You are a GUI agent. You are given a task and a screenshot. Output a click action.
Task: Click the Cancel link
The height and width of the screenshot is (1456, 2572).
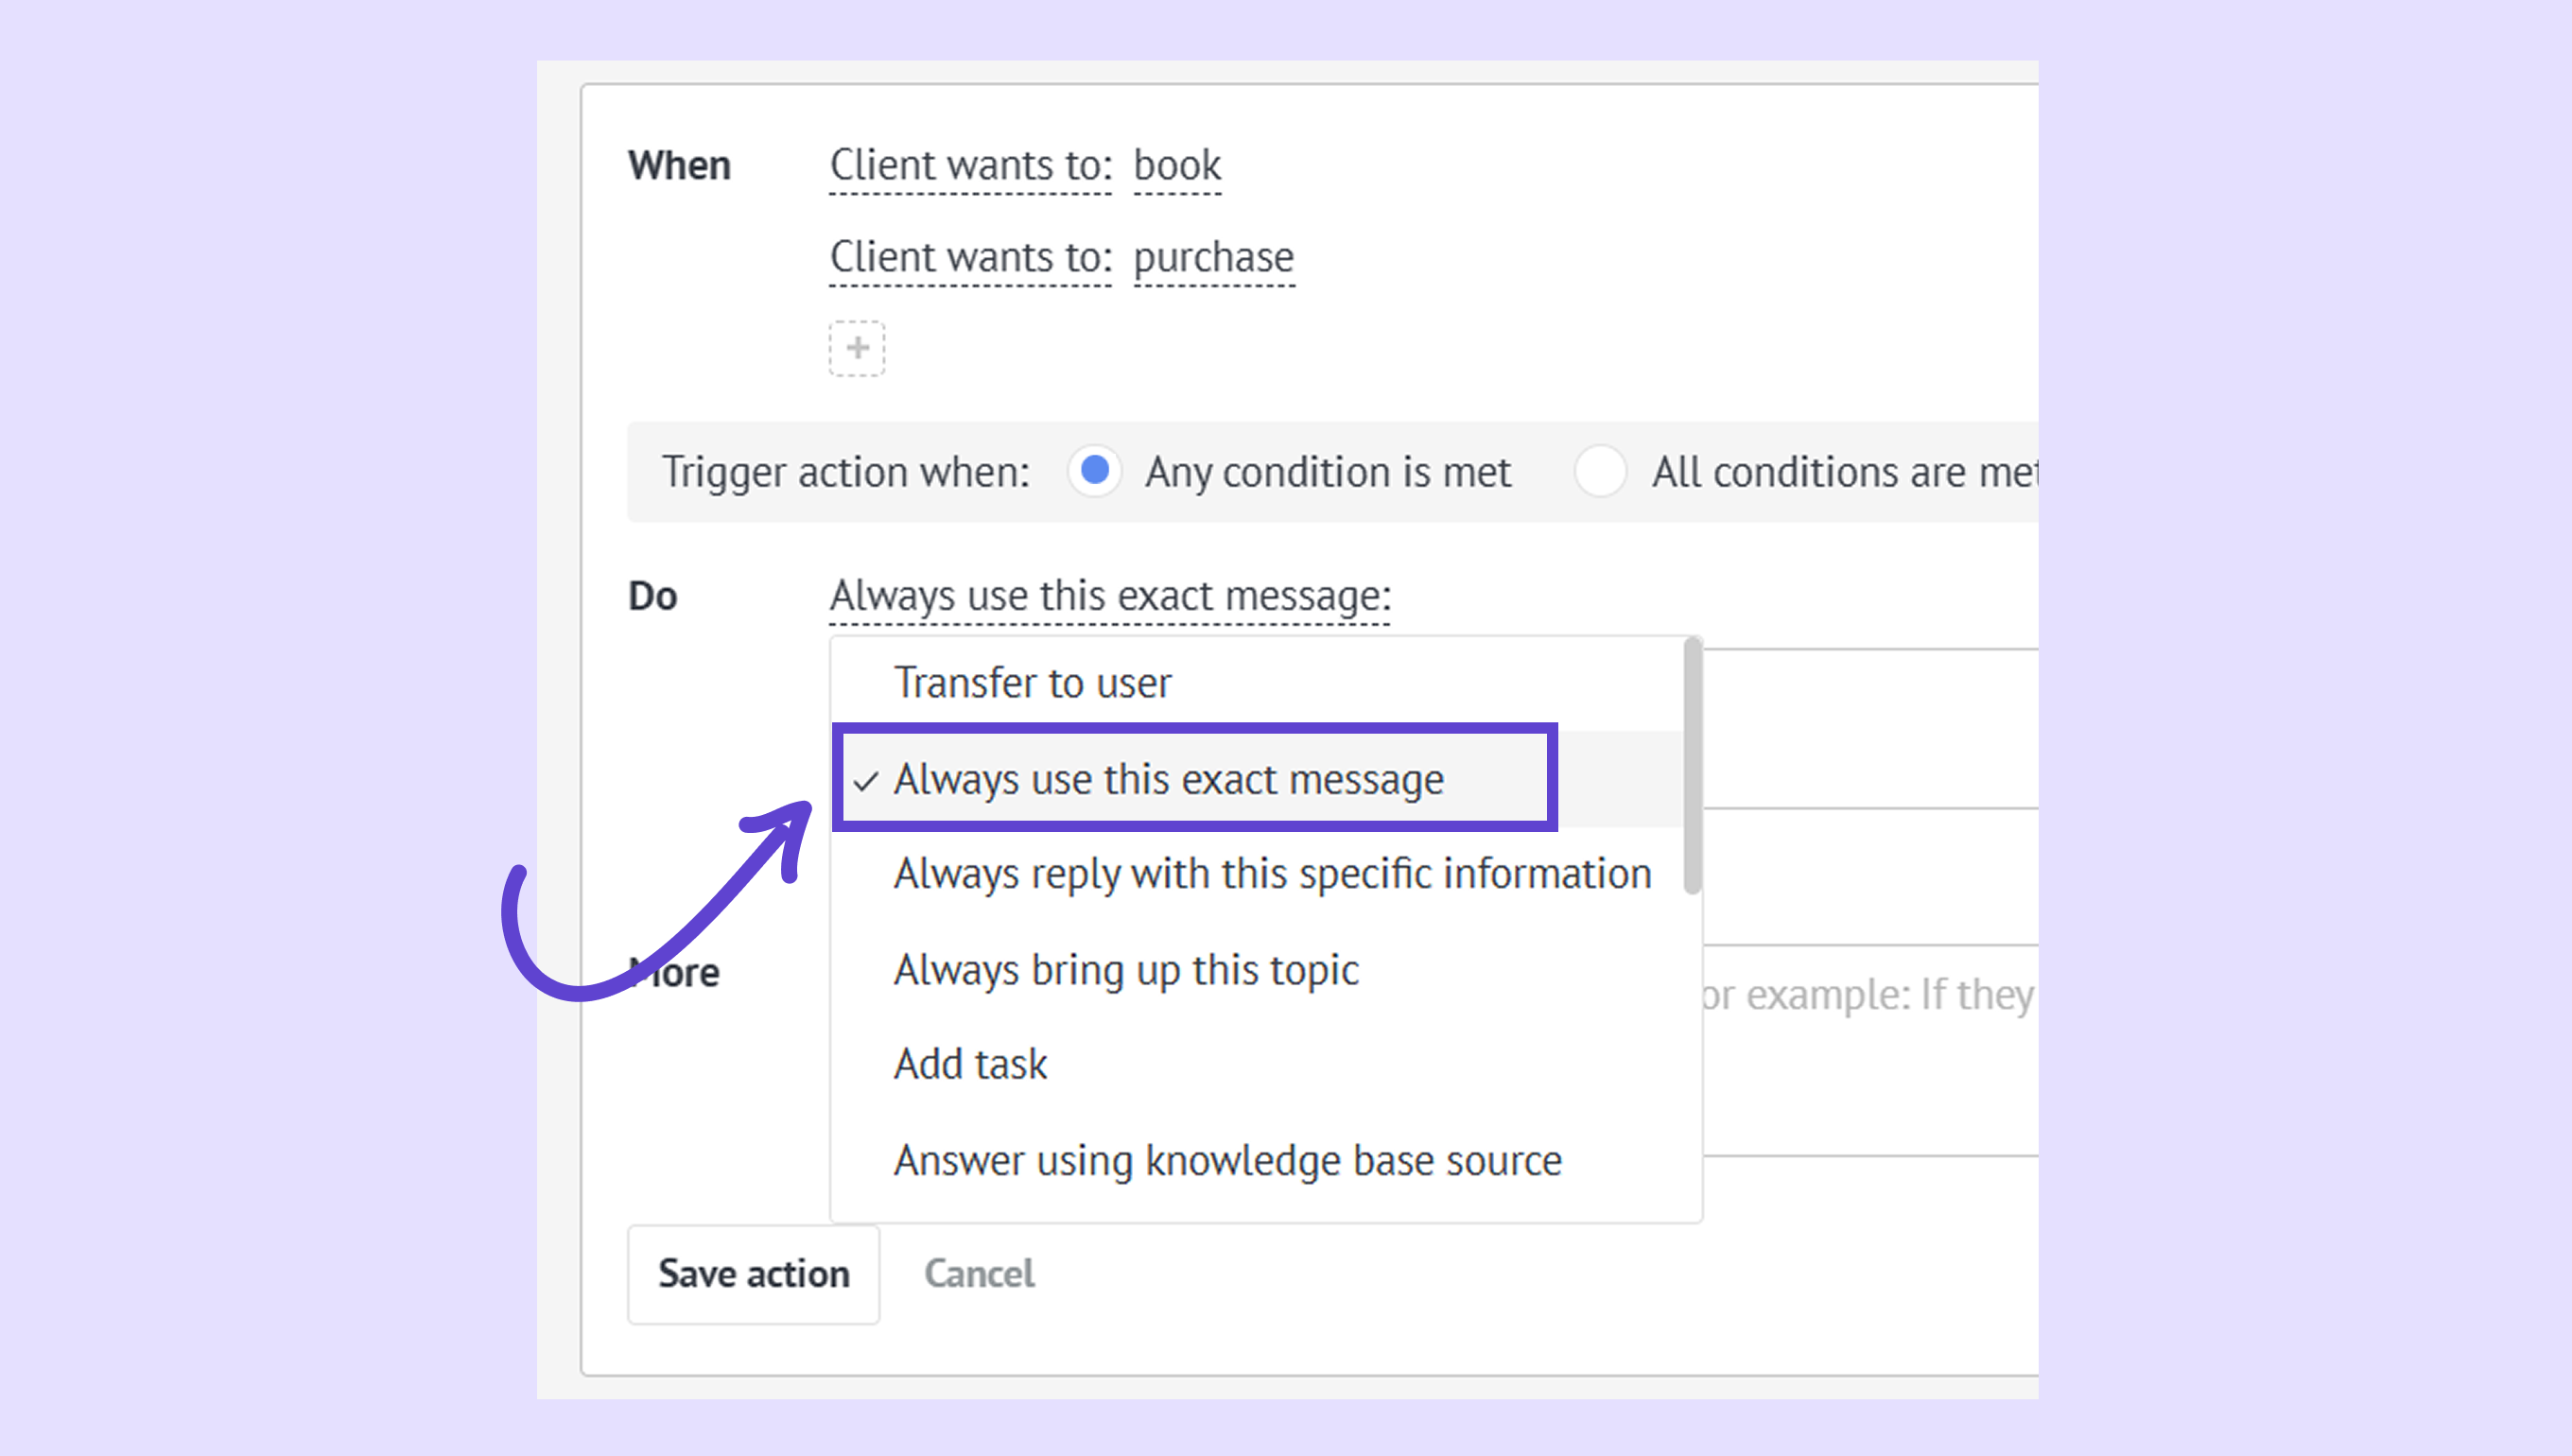(x=979, y=1274)
